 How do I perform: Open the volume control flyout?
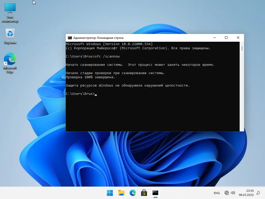[x=232, y=193]
